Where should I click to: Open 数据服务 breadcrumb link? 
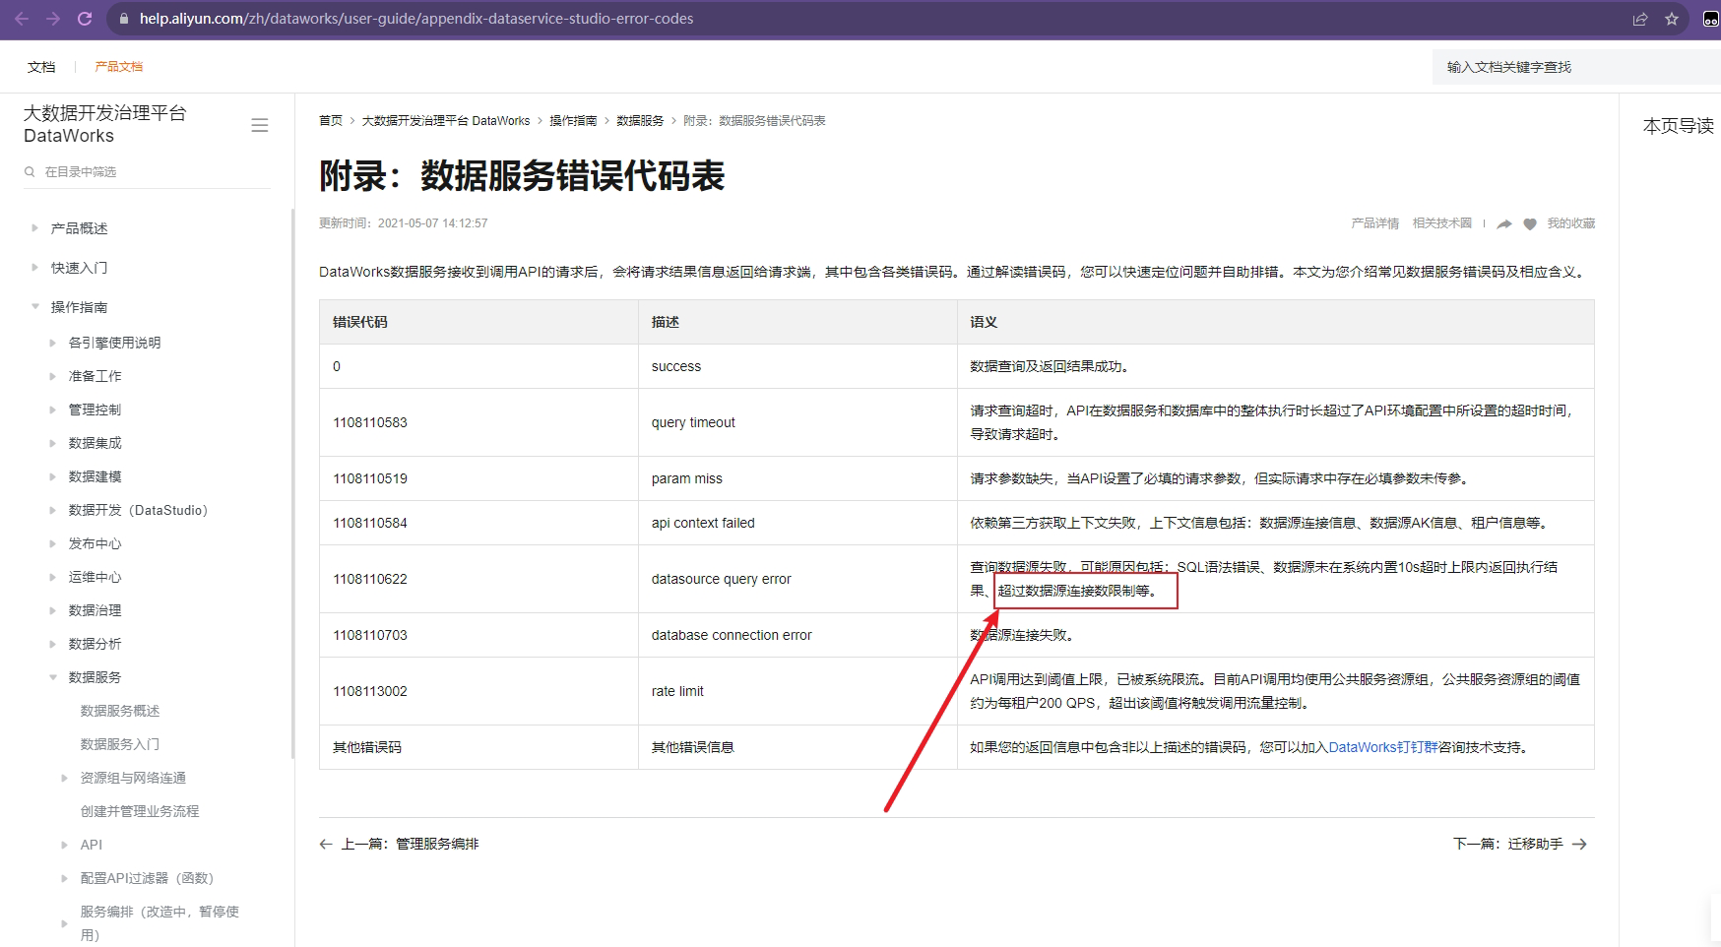click(x=640, y=120)
